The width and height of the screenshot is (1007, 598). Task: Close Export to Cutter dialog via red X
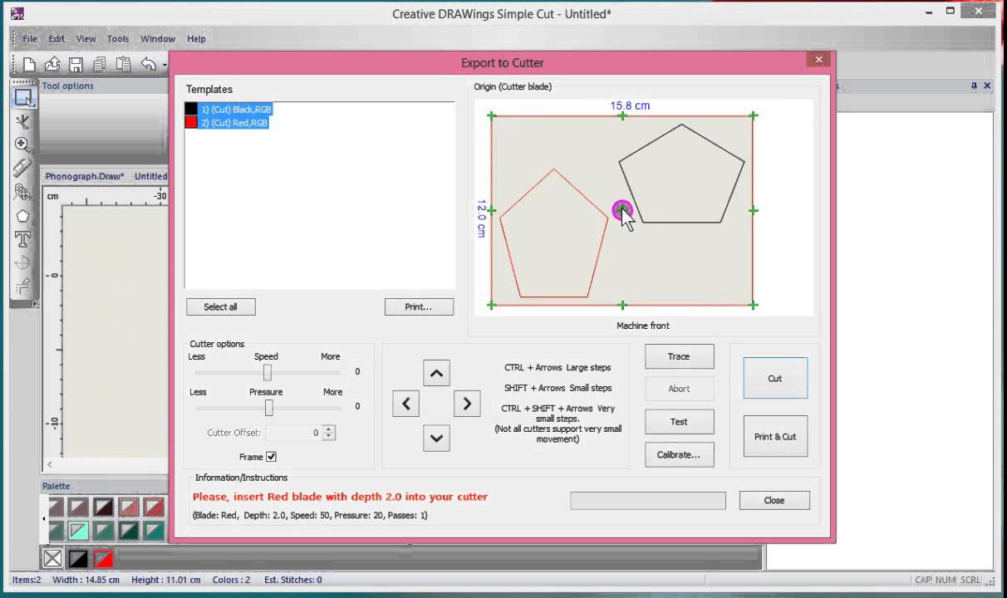(x=818, y=60)
